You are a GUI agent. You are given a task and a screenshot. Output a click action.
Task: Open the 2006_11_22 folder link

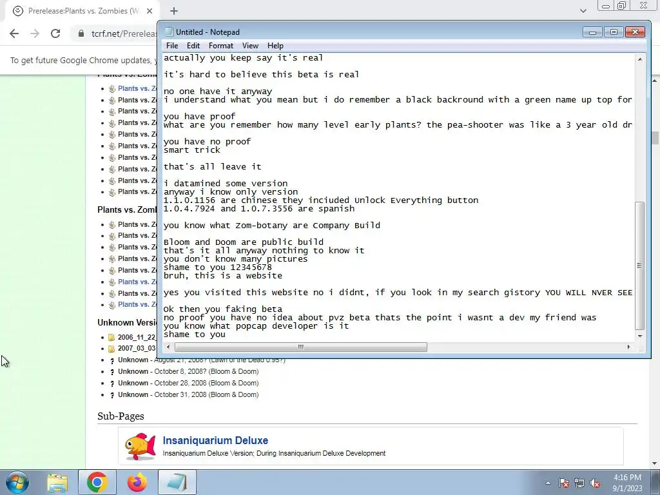pyautogui.click(x=137, y=337)
